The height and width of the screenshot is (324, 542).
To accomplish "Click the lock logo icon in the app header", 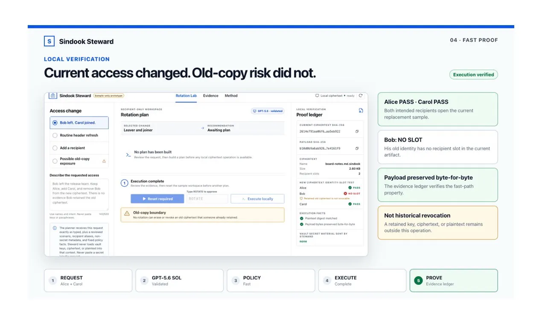I will coord(53,96).
